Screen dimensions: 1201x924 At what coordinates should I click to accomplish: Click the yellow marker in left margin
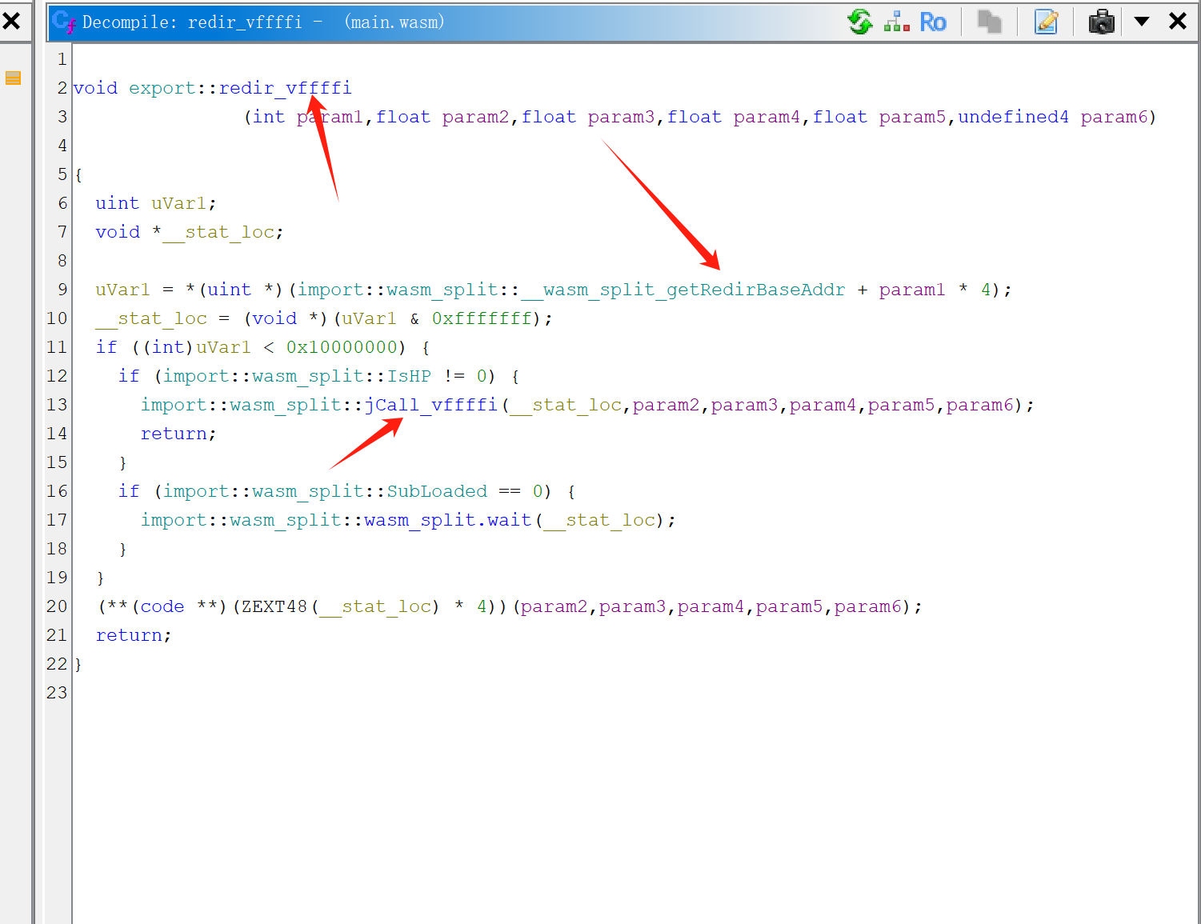tap(13, 78)
